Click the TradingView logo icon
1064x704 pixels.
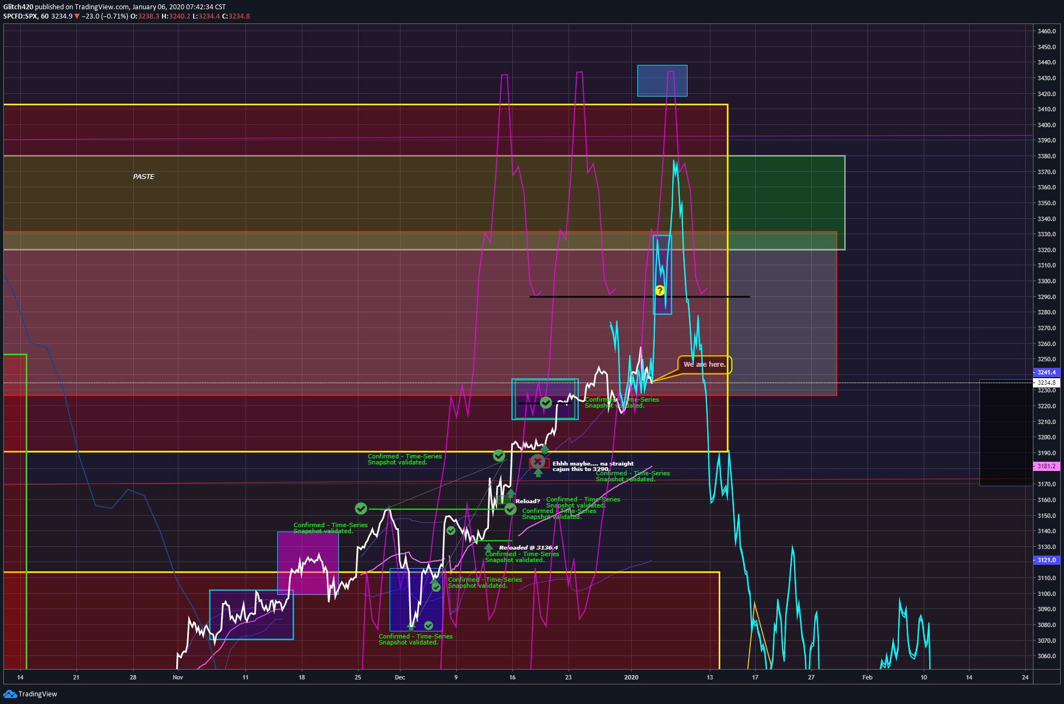pyautogui.click(x=10, y=694)
